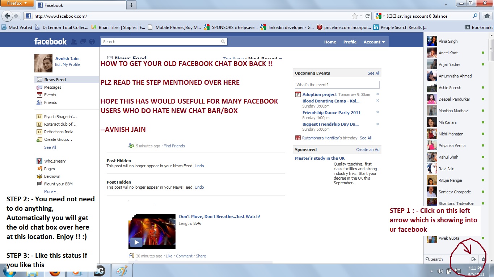Open Messages in left sidebar
The width and height of the screenshot is (494, 277).
tap(52, 87)
